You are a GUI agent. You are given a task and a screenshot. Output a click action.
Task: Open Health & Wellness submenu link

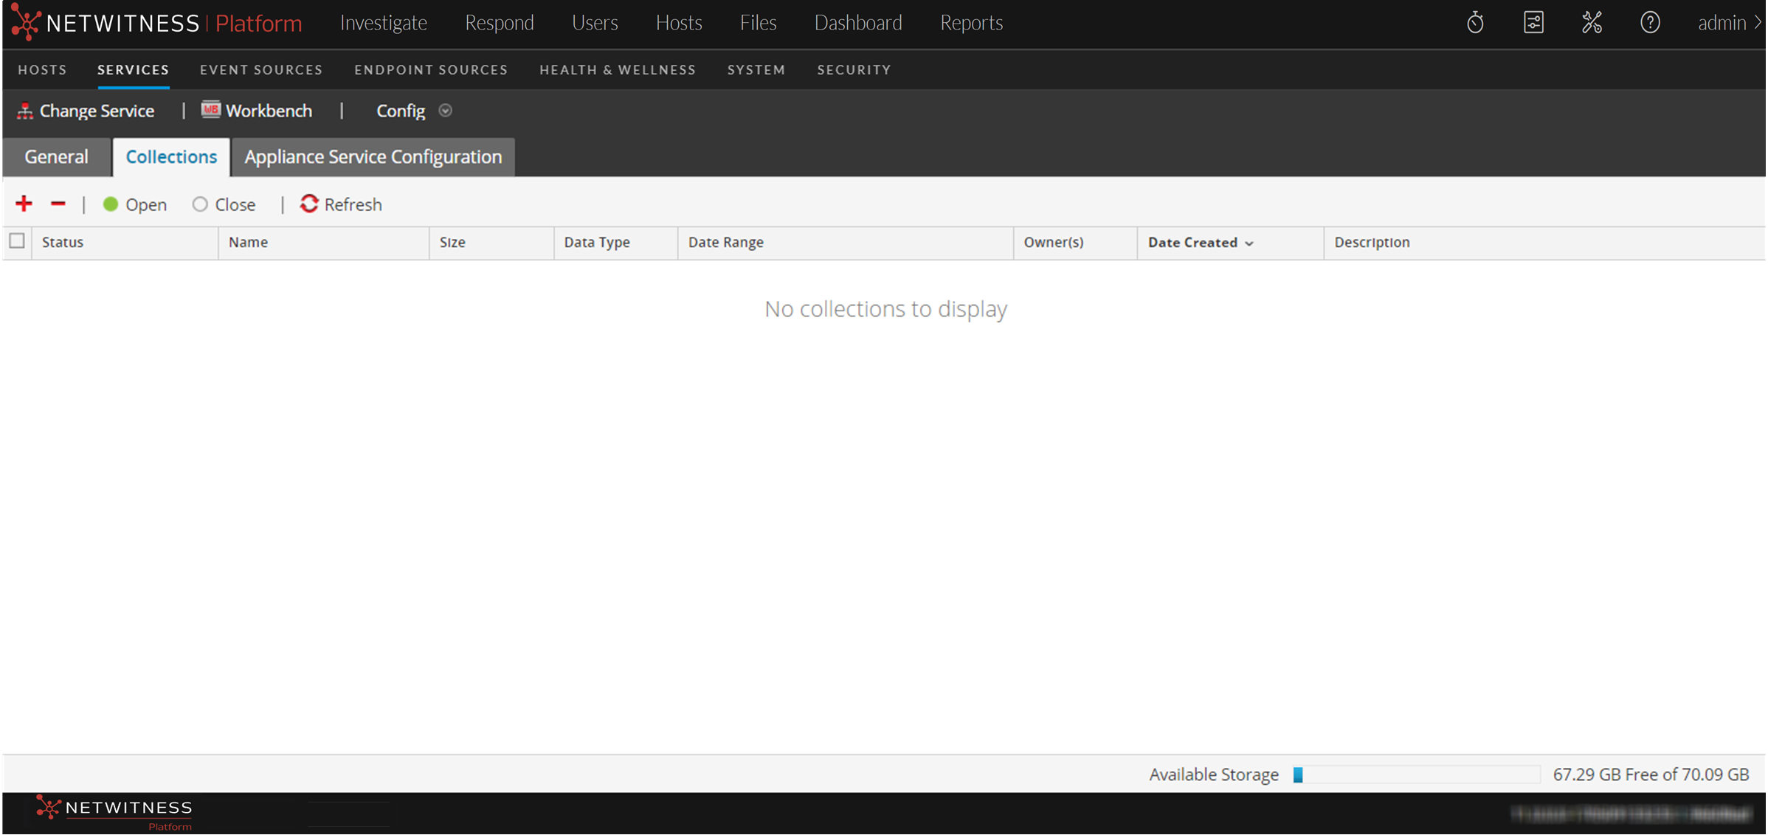(617, 69)
